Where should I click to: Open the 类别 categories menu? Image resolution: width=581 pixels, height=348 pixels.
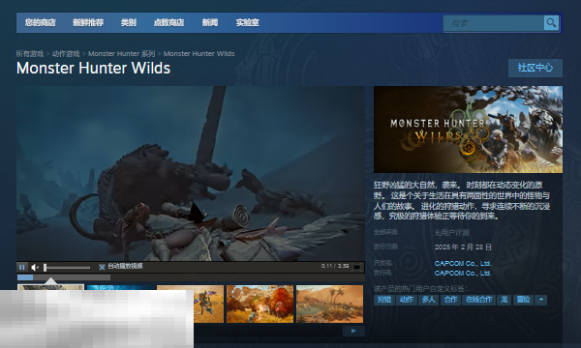[x=128, y=22]
